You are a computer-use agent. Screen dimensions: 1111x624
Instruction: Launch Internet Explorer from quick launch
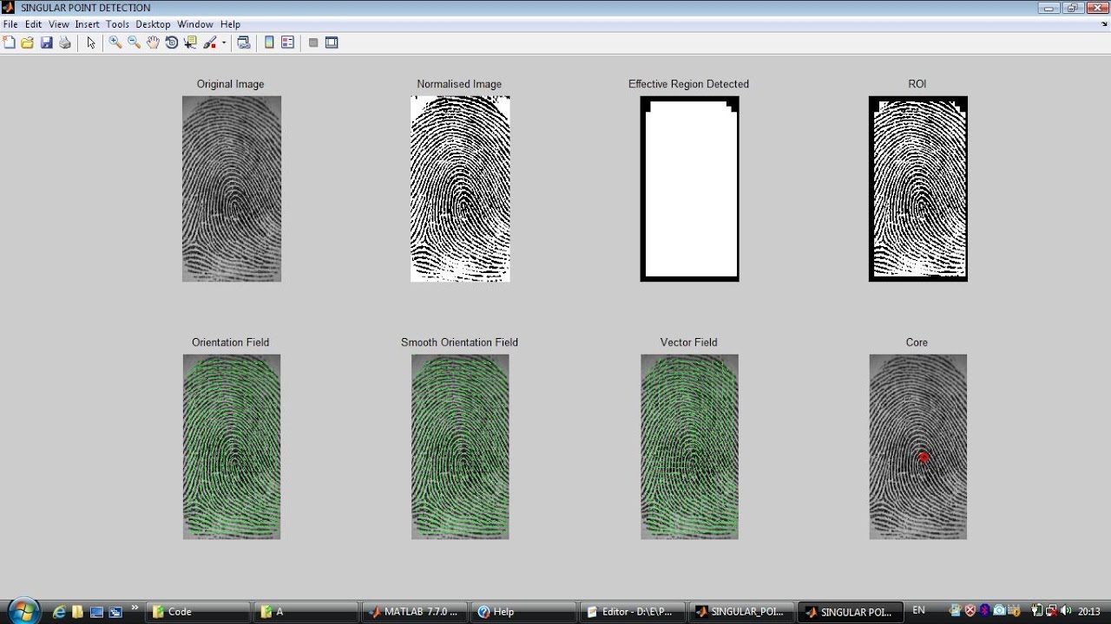coord(59,612)
